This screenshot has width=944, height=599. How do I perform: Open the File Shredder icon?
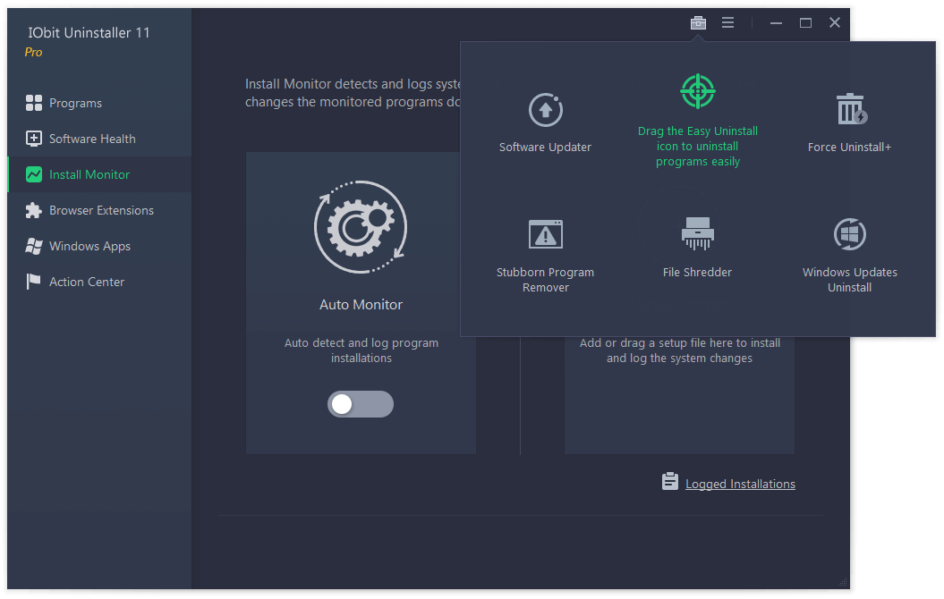(698, 233)
